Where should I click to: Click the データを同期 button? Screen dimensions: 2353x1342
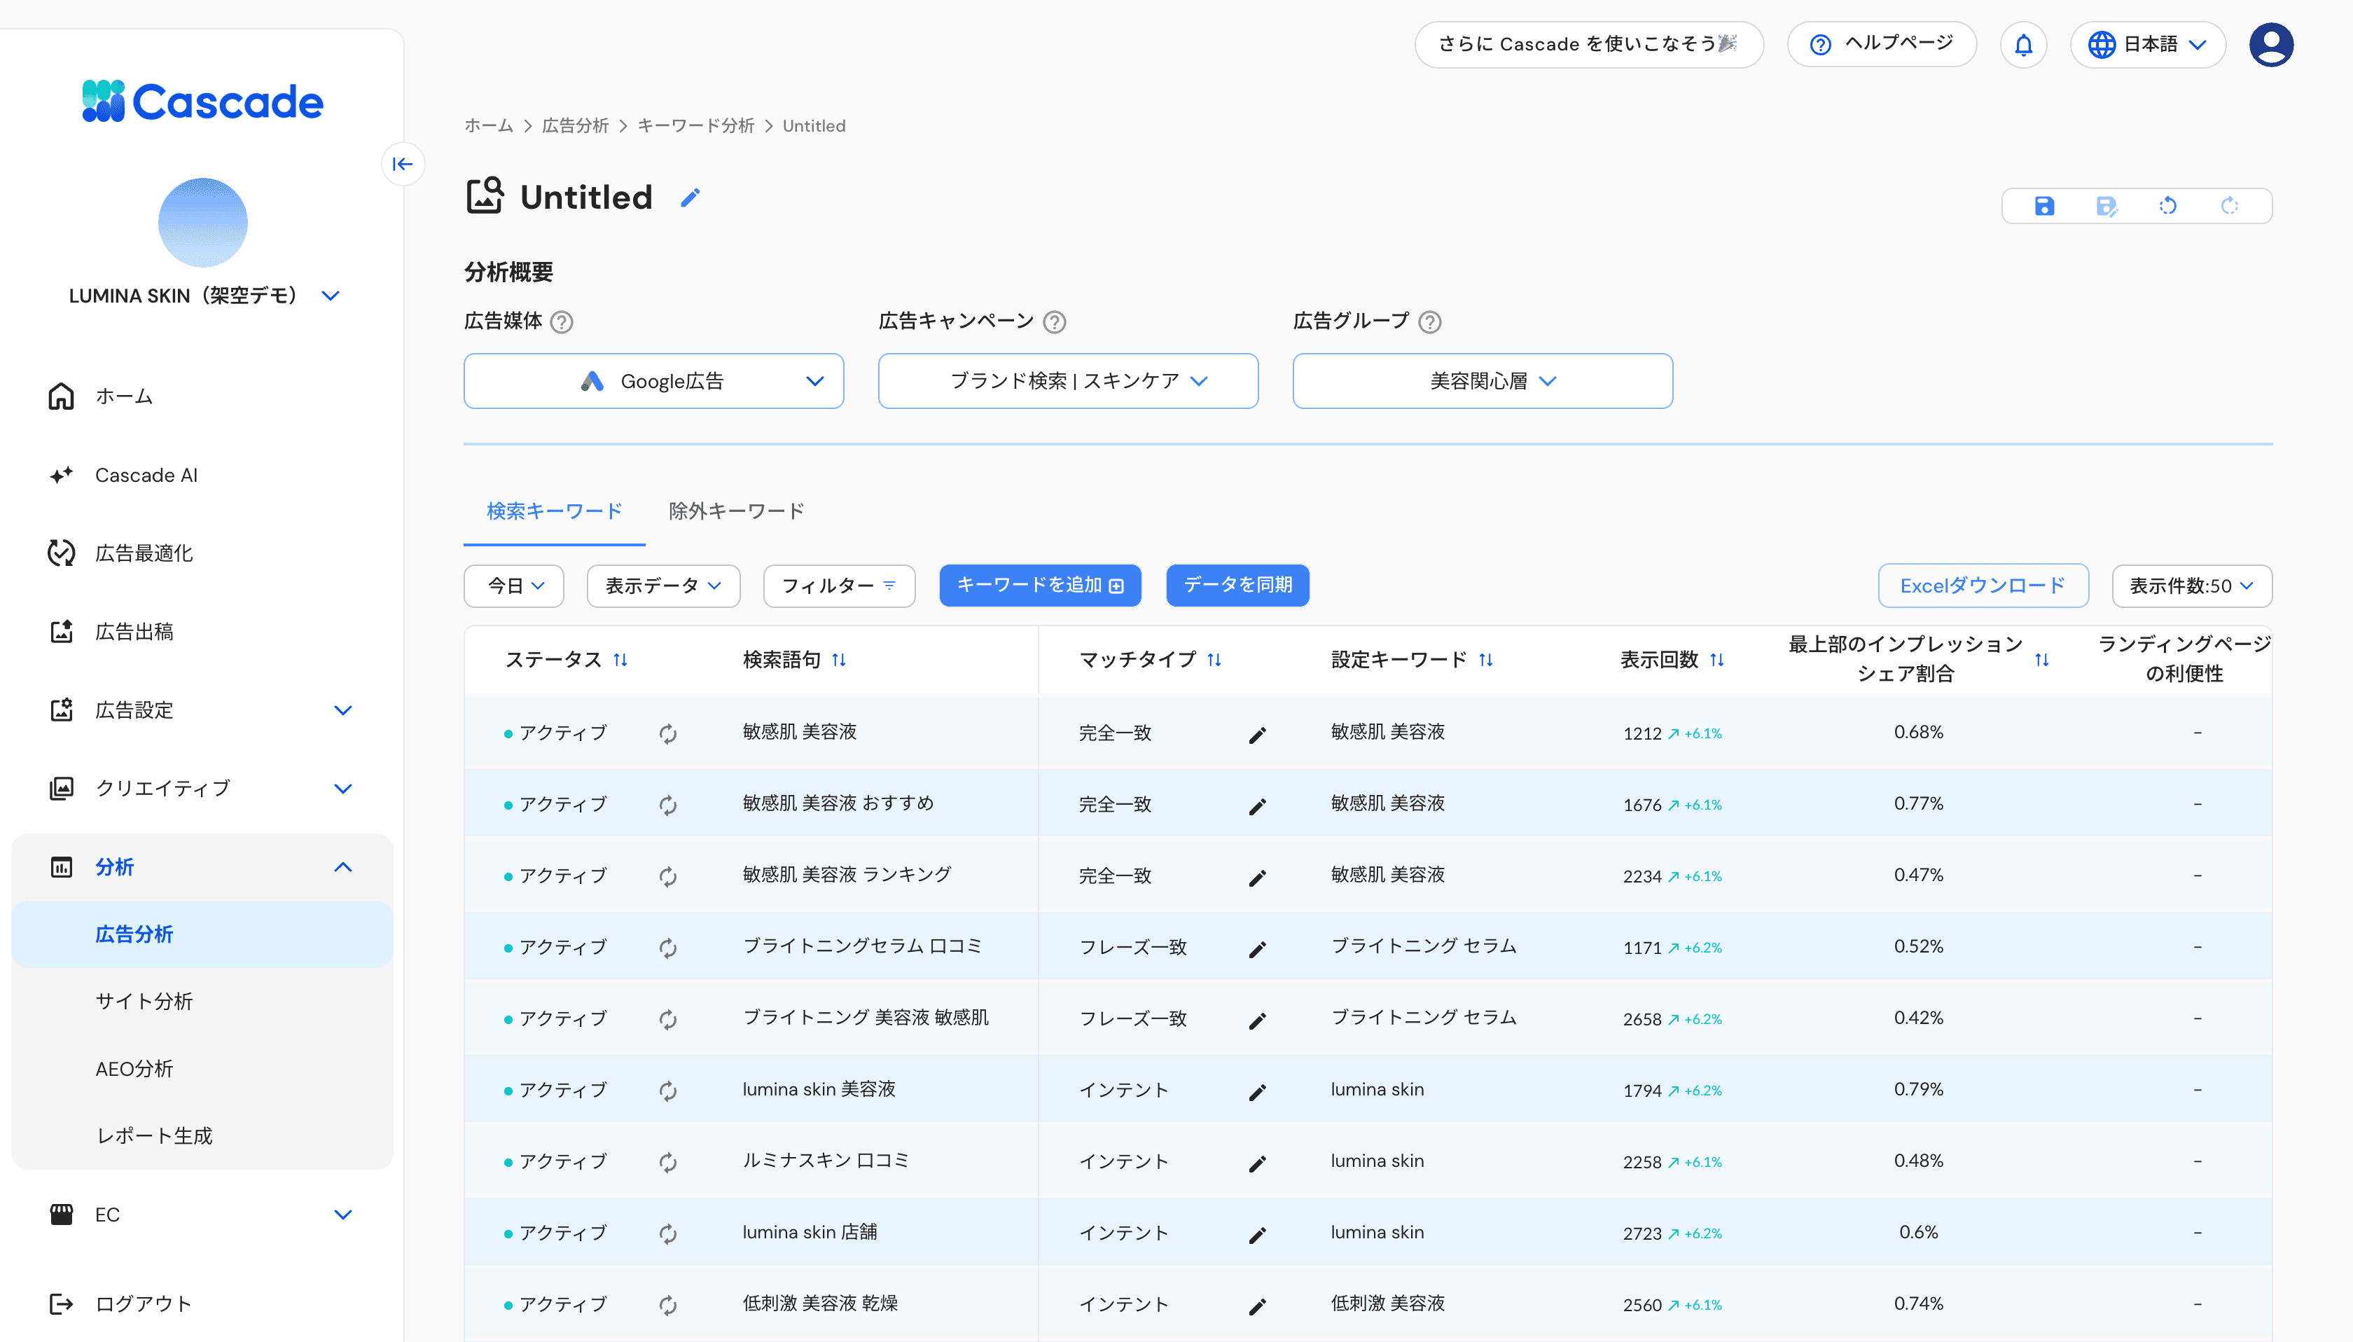tap(1237, 586)
